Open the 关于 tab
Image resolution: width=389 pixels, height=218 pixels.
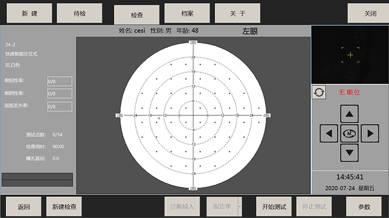[x=238, y=13]
